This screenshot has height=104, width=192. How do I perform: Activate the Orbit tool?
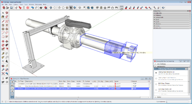3,66
